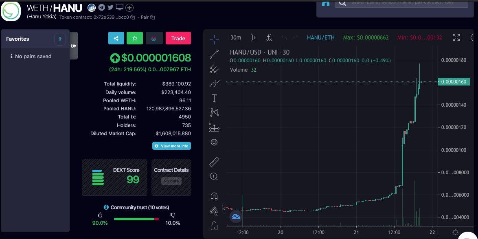Redo last chart action
Screen dimensions: 478x239
(295, 37)
